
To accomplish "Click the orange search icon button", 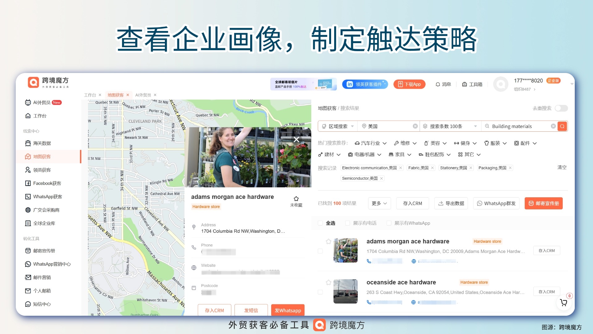I will [x=562, y=126].
